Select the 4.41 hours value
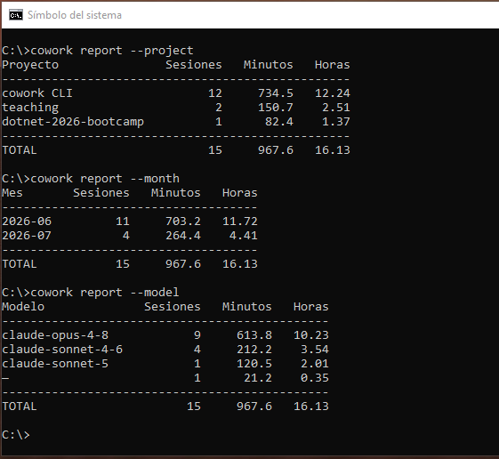The width and height of the screenshot is (499, 459). [x=244, y=236]
